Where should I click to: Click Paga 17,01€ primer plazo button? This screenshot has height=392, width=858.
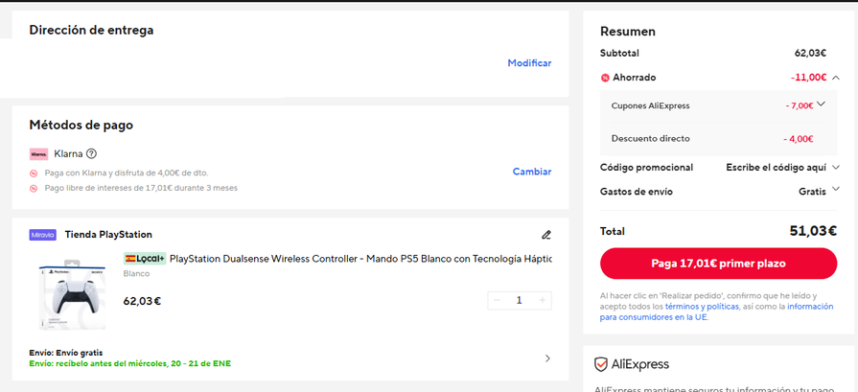pyautogui.click(x=718, y=264)
